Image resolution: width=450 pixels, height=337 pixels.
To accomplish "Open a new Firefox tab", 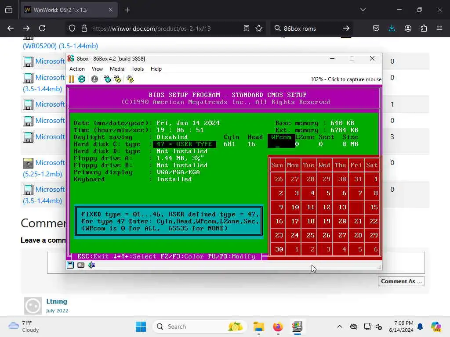I will pos(127,10).
